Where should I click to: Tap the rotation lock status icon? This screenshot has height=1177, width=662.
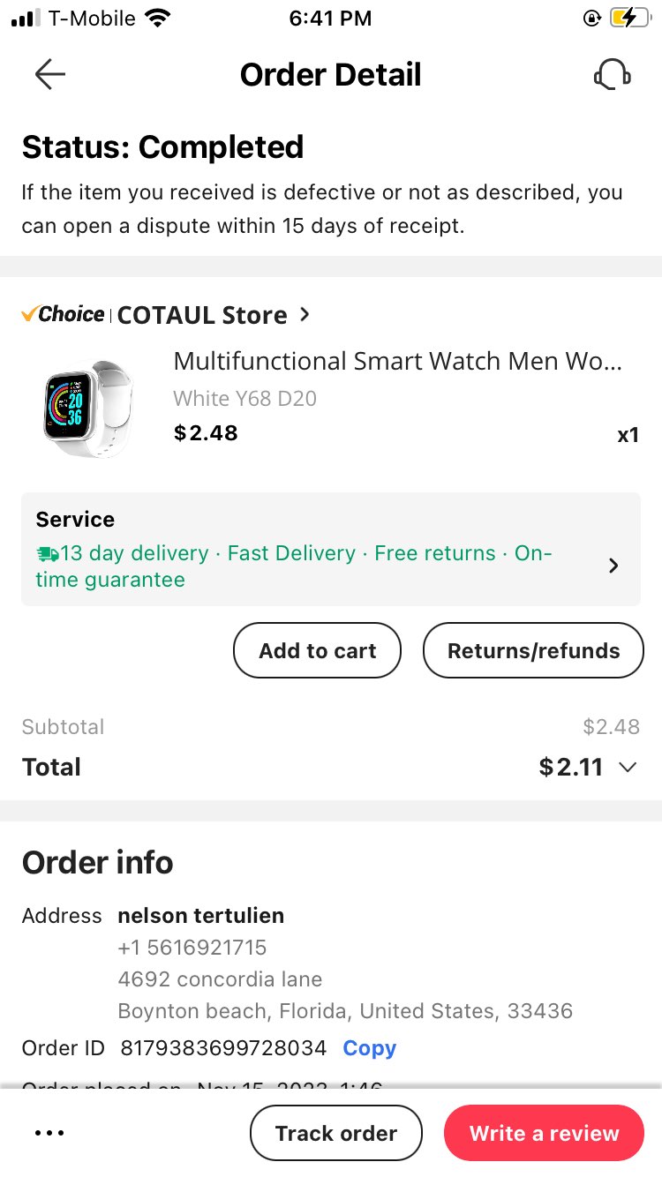[592, 18]
